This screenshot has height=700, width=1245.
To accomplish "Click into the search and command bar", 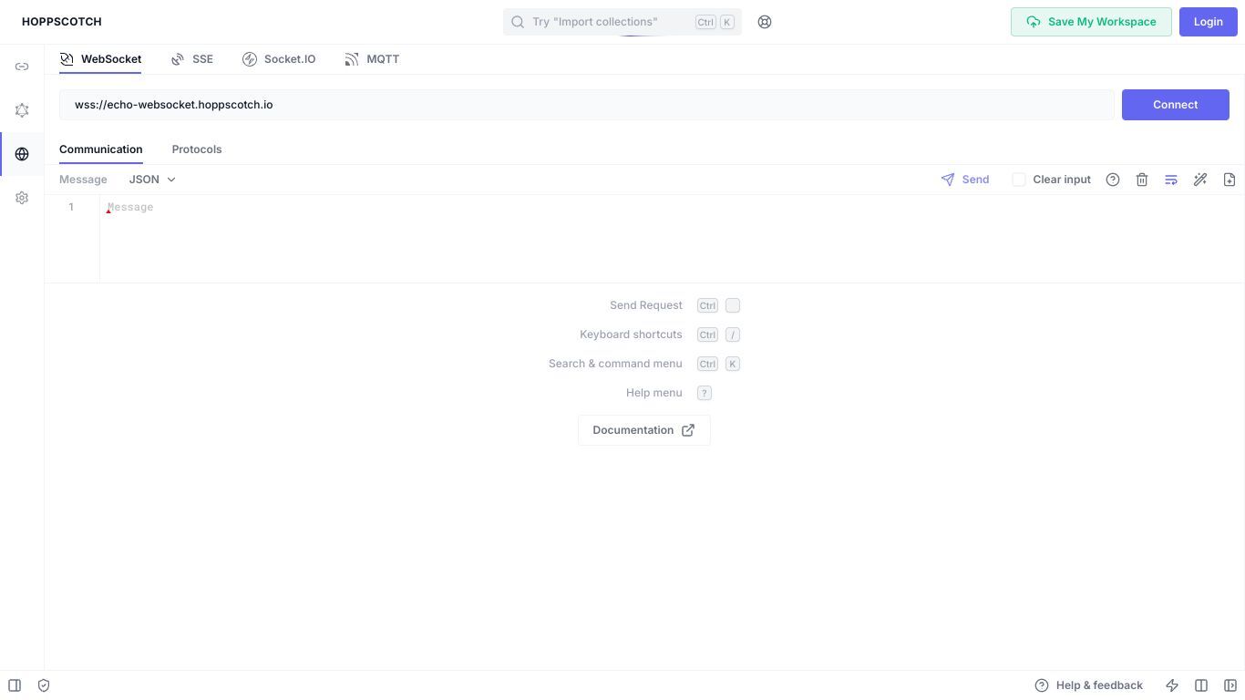I will pos(622,22).
